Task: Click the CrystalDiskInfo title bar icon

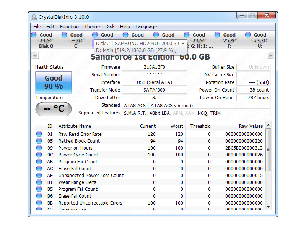Action: (34, 17)
